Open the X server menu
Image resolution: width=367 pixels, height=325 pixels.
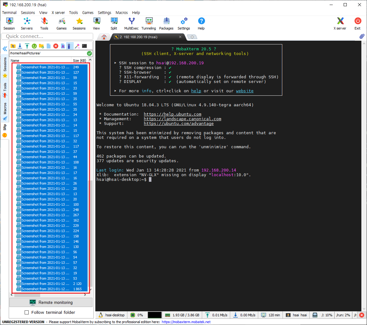58,13
